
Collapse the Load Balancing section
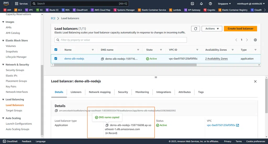pyautogui.click(x=3, y=100)
